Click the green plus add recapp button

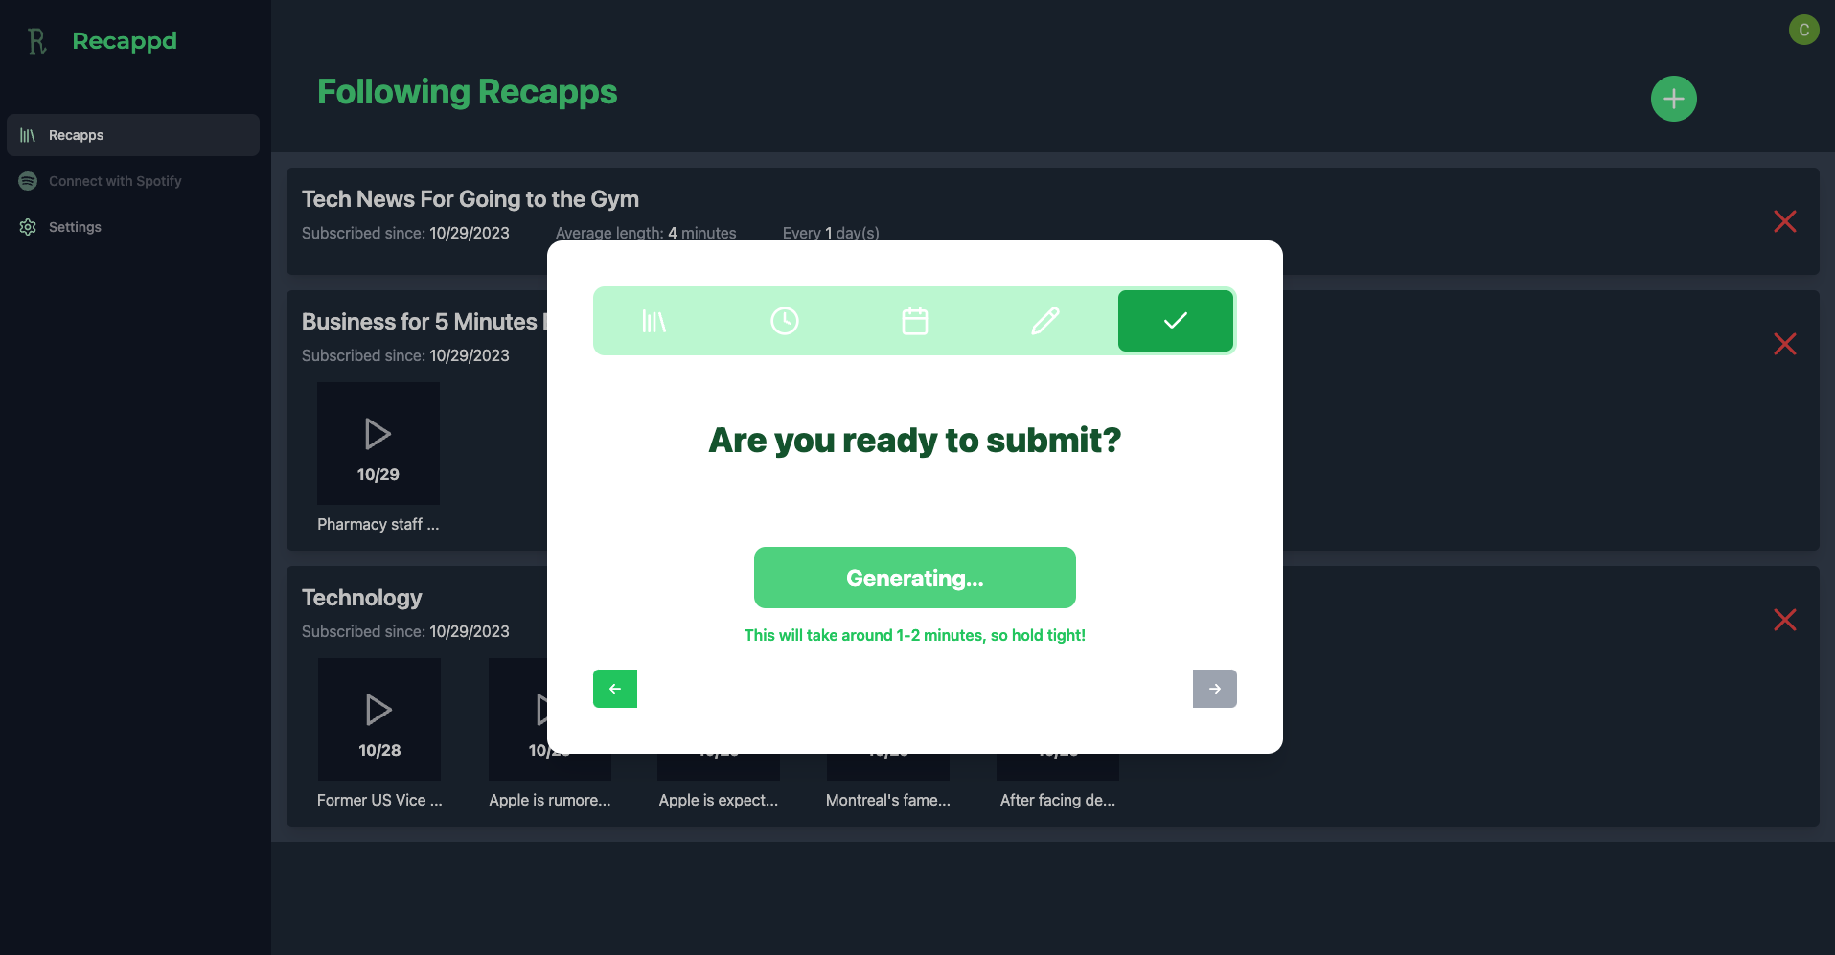click(1674, 99)
